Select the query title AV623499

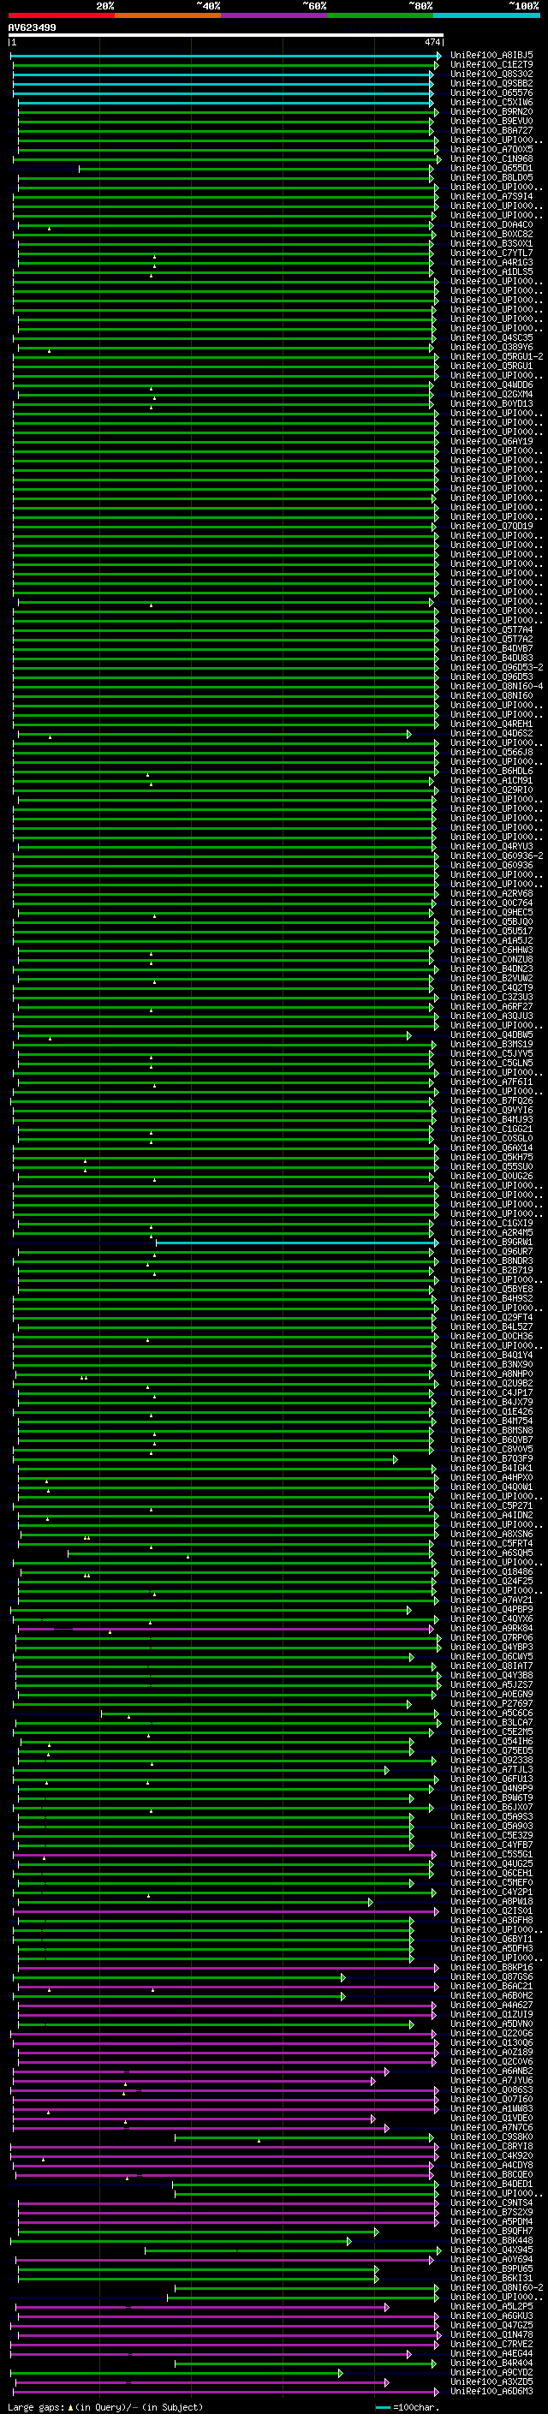click(32, 28)
